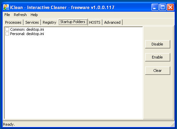This screenshot has height=129, width=177.
Task: Select the Startup Folders tab
Action: tap(73, 22)
